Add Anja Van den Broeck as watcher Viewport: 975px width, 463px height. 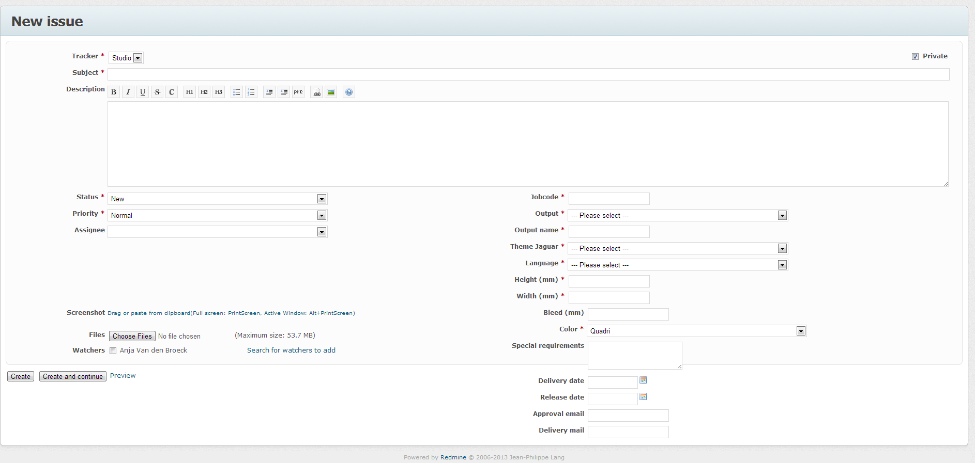pyautogui.click(x=113, y=351)
